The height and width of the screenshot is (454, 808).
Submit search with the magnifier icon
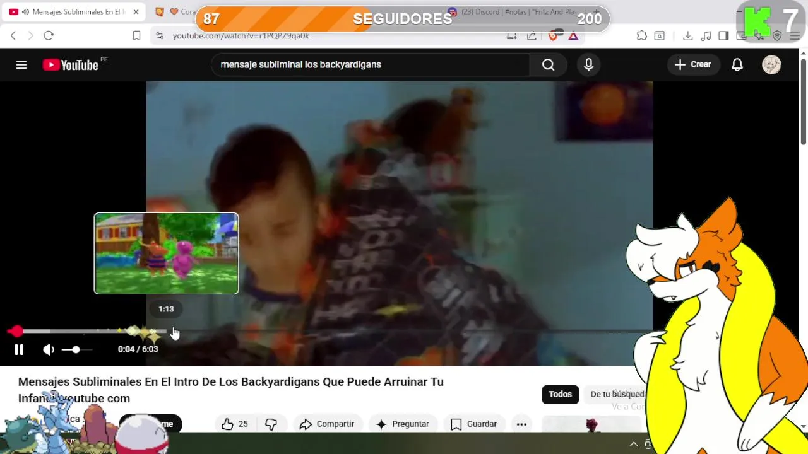548,64
